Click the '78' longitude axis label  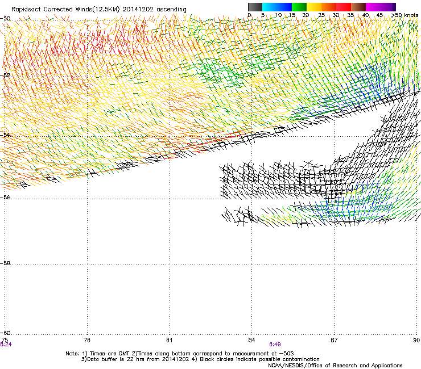pos(87,340)
